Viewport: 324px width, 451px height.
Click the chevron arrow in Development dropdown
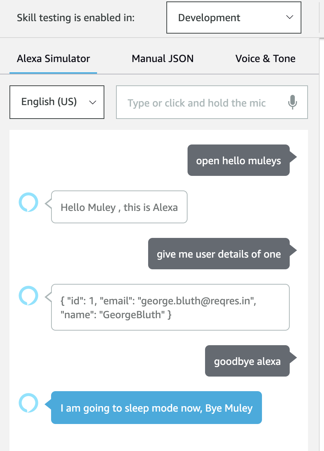click(290, 18)
